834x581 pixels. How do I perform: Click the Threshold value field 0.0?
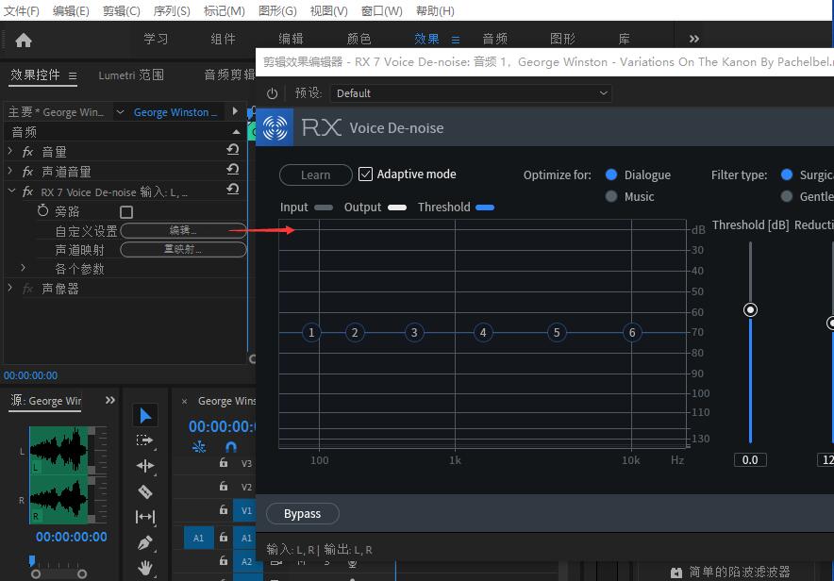coord(750,460)
